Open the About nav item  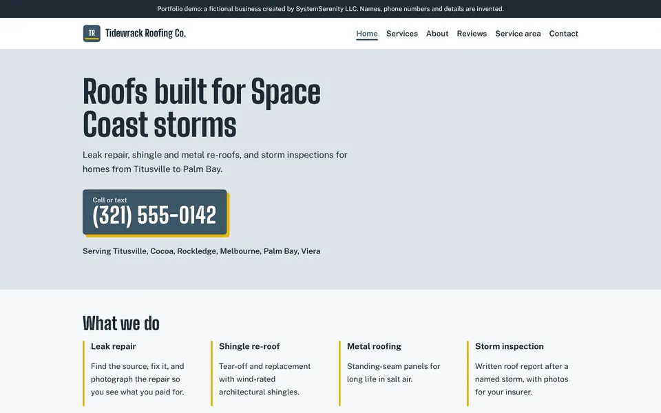tap(437, 34)
